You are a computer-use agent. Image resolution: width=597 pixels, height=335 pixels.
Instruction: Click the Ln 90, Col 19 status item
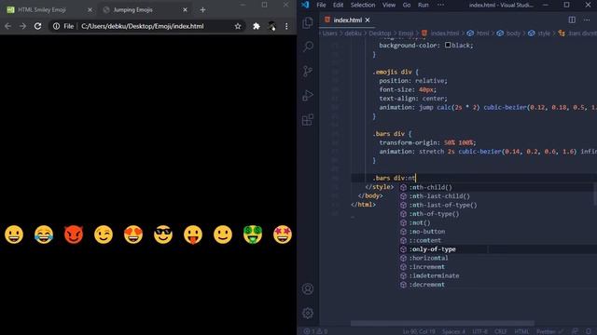click(x=419, y=331)
